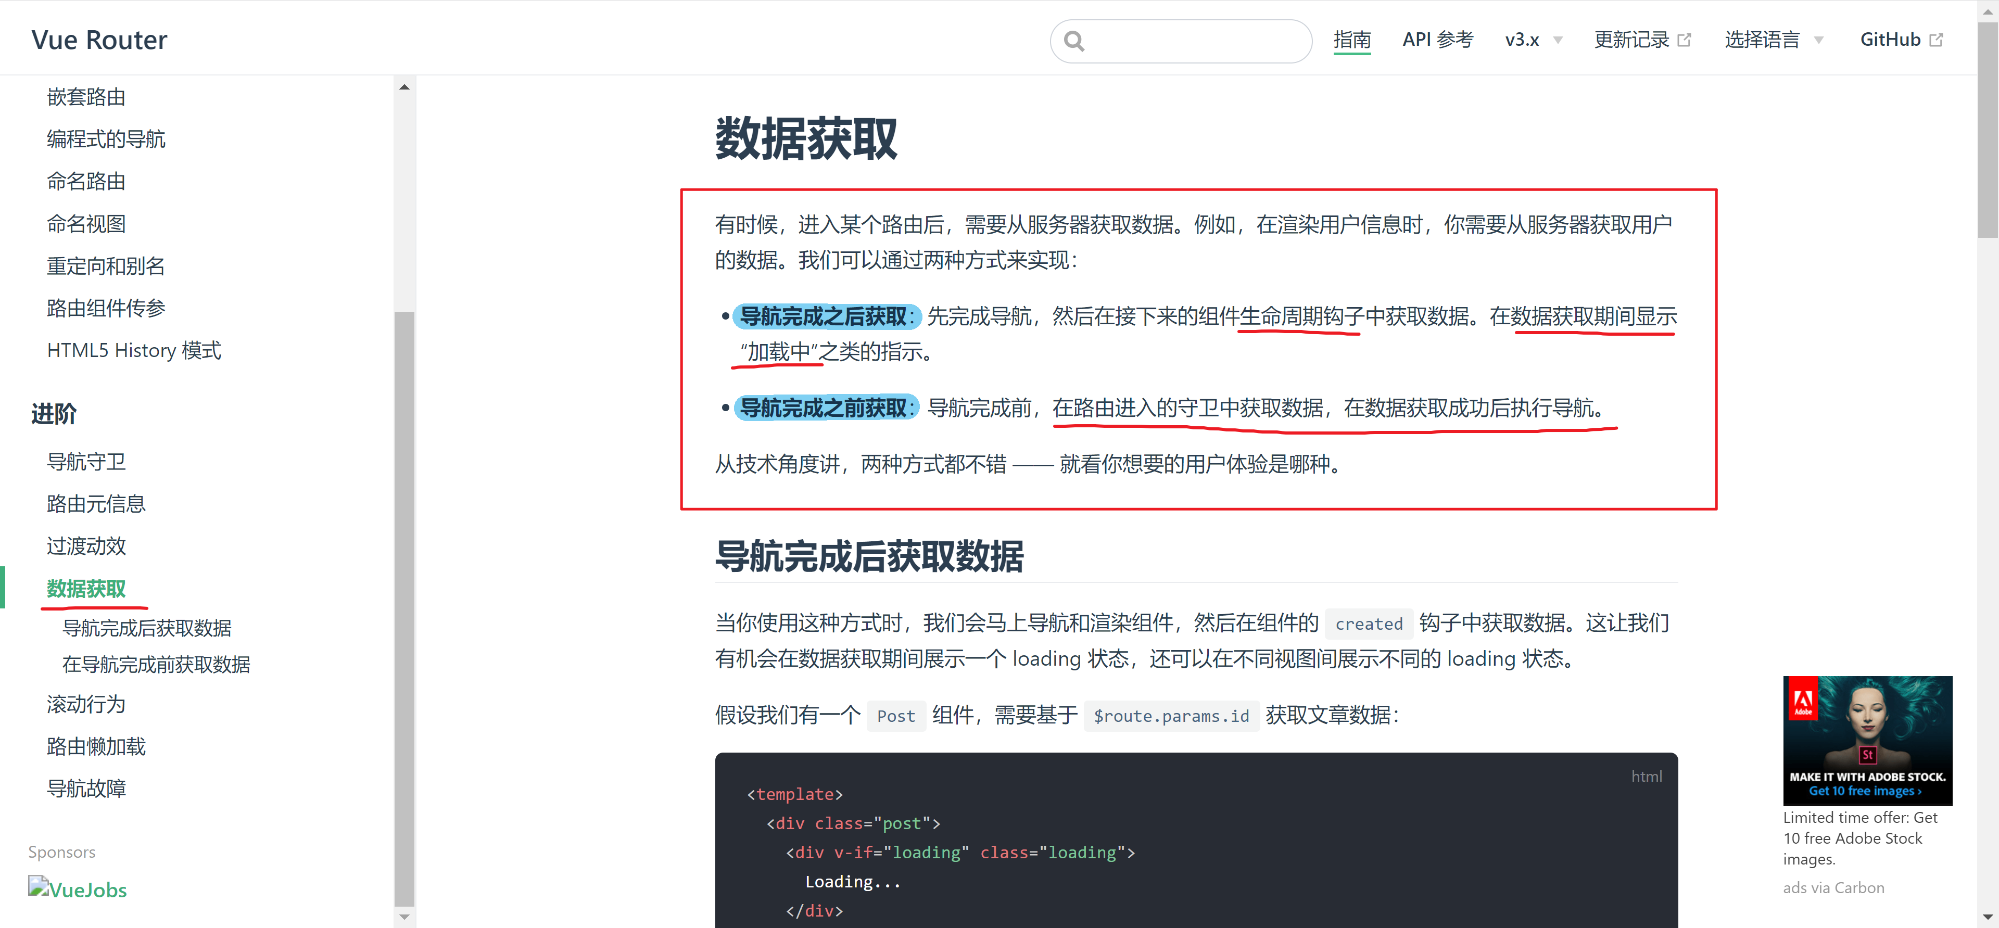Click page scrollbar down arrow

1988,917
